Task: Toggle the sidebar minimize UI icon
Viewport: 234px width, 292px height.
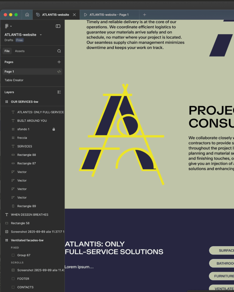Action: (58, 26)
